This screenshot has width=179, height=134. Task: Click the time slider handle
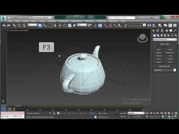[x=18, y=106]
